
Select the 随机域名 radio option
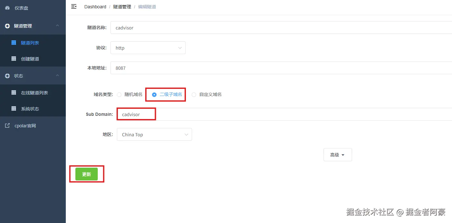click(119, 95)
